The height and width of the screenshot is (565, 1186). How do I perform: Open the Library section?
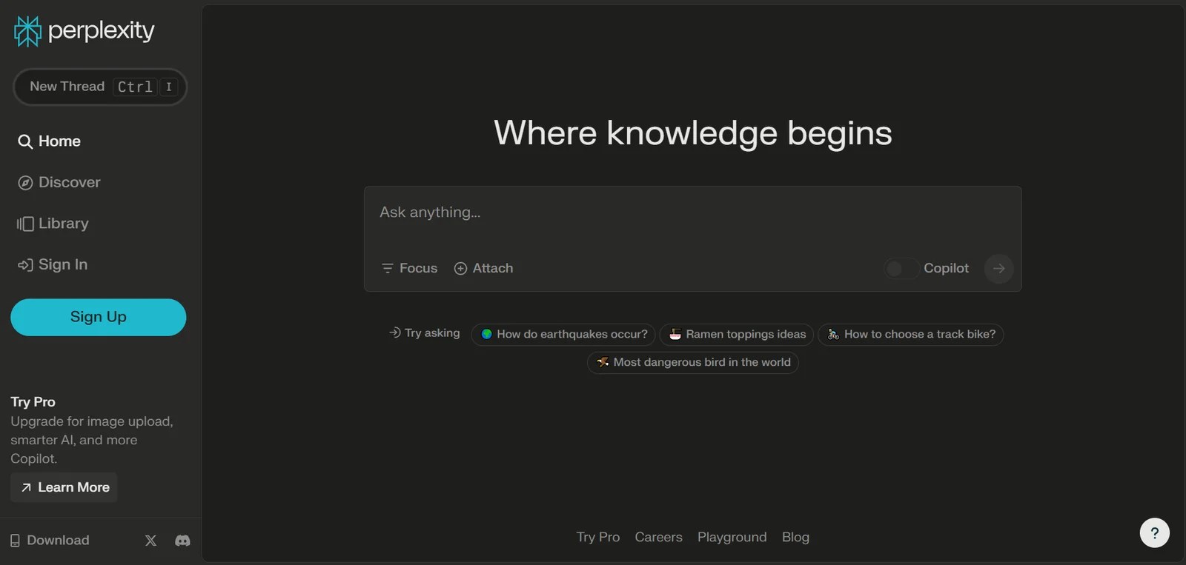pos(53,224)
